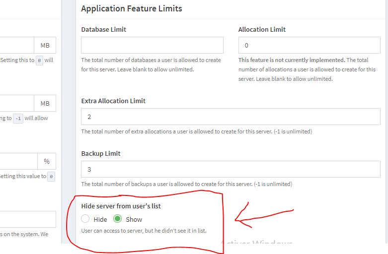Screen dimensions: 388x254
Task: Click the lower MB-suffixed input field
Action: tap(17, 103)
